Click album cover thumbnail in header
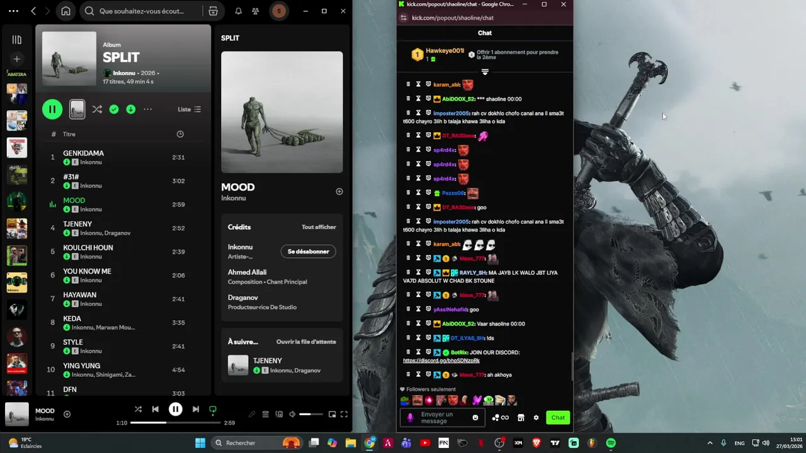The width and height of the screenshot is (806, 453). coord(69,59)
